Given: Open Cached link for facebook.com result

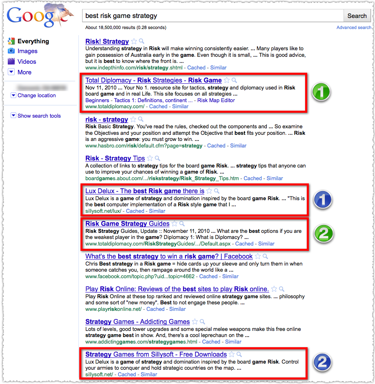Looking at the screenshot, I should coord(208,277).
